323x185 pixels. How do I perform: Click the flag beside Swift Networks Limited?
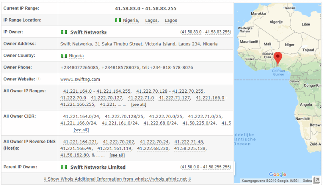64,167
